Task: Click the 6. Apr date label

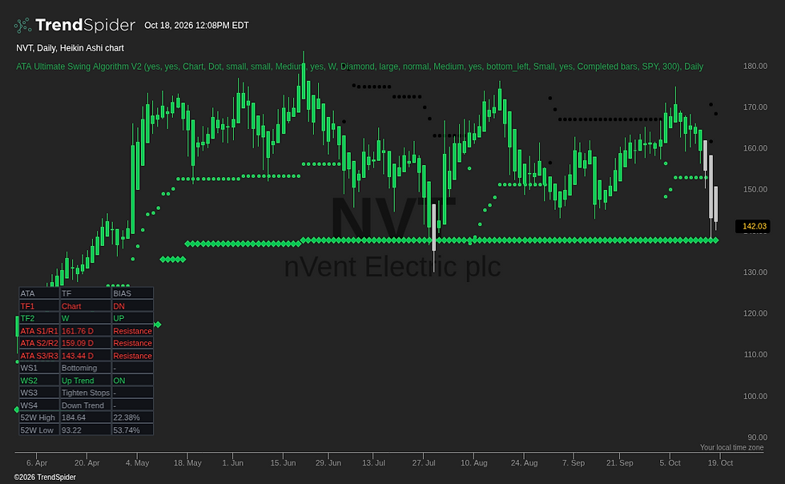Action: coord(37,463)
